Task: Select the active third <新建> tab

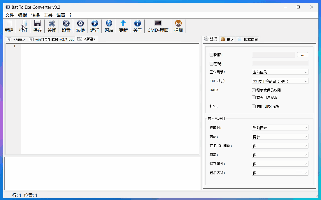Action: (x=87, y=39)
